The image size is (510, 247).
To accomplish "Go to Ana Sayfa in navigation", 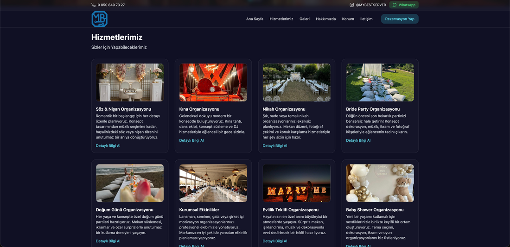I will point(255,19).
